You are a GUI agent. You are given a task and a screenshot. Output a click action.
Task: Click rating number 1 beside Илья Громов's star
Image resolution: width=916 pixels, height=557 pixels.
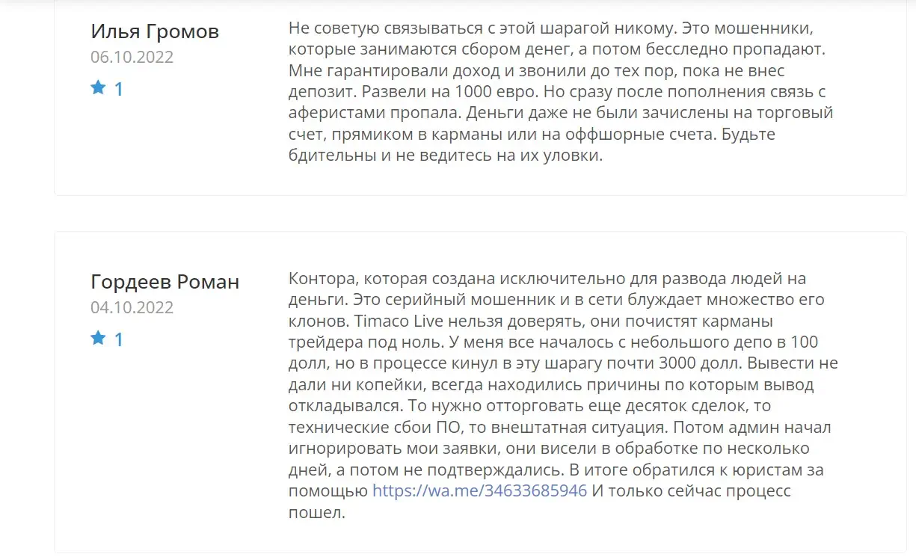click(118, 89)
